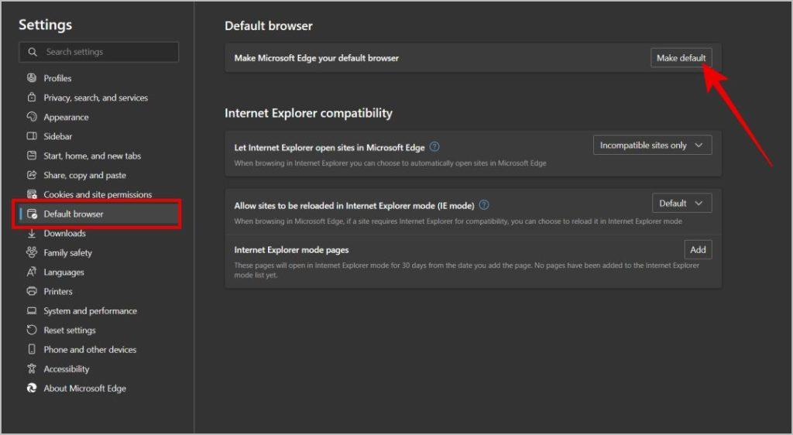Screen dimensions: 793x435
Task: Go to Cookies and site permissions
Action: coord(98,194)
